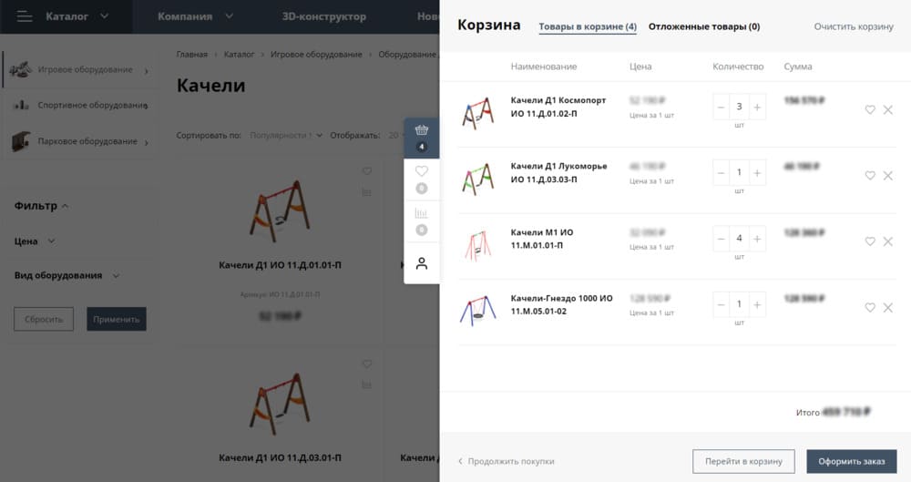Remove Качели М1 ИО from cart
911x482 pixels.
887,241
